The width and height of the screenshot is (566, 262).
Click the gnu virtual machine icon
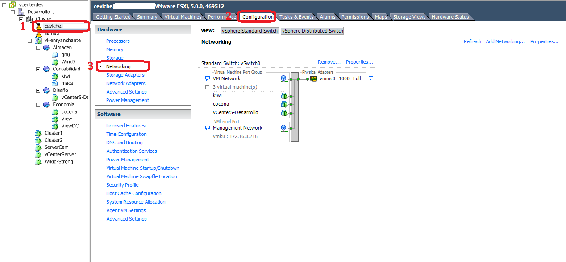tap(55, 54)
